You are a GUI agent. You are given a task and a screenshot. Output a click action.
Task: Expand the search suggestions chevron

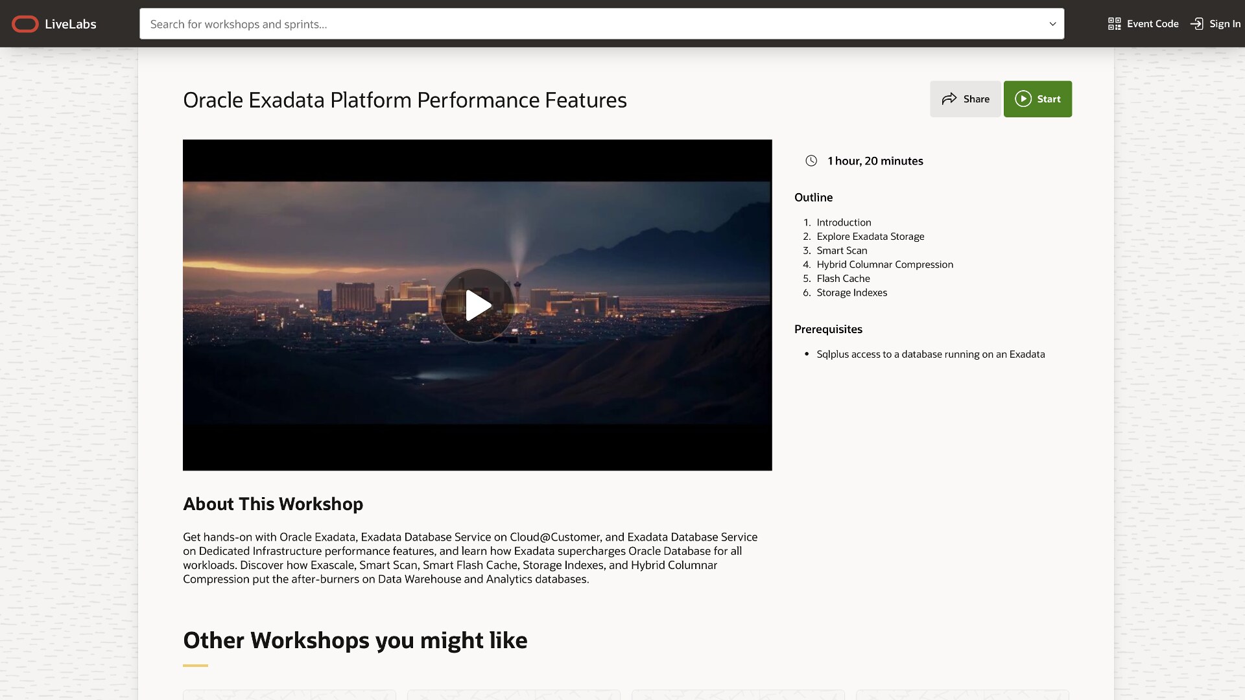point(1052,24)
